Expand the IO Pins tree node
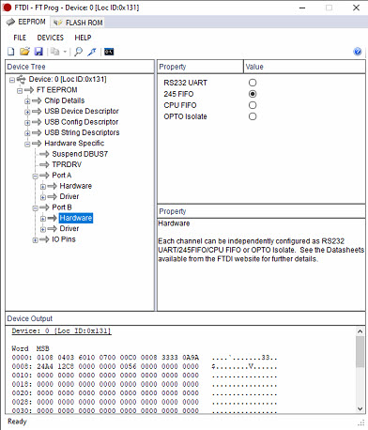 [x=35, y=240]
